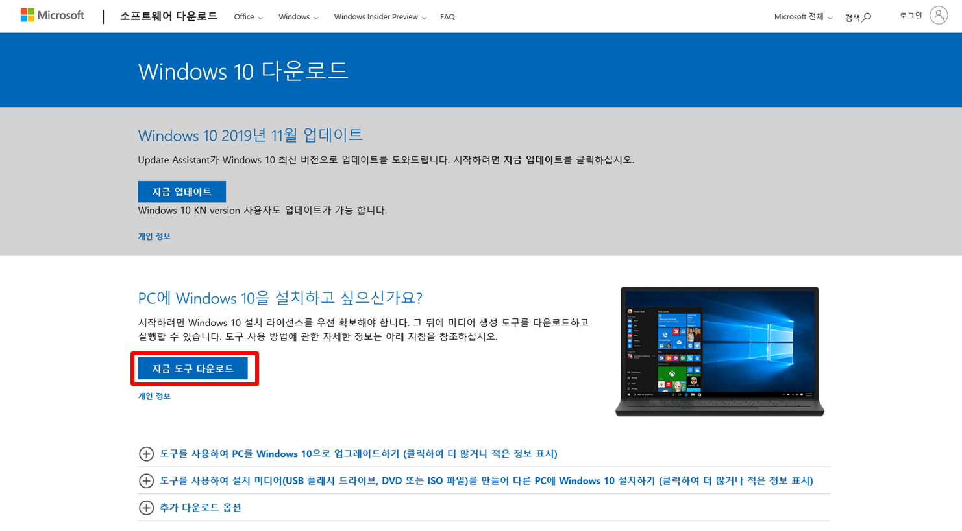Click the 지금 업데이트 button
Image resolution: width=962 pixels, height=531 pixels.
click(182, 192)
